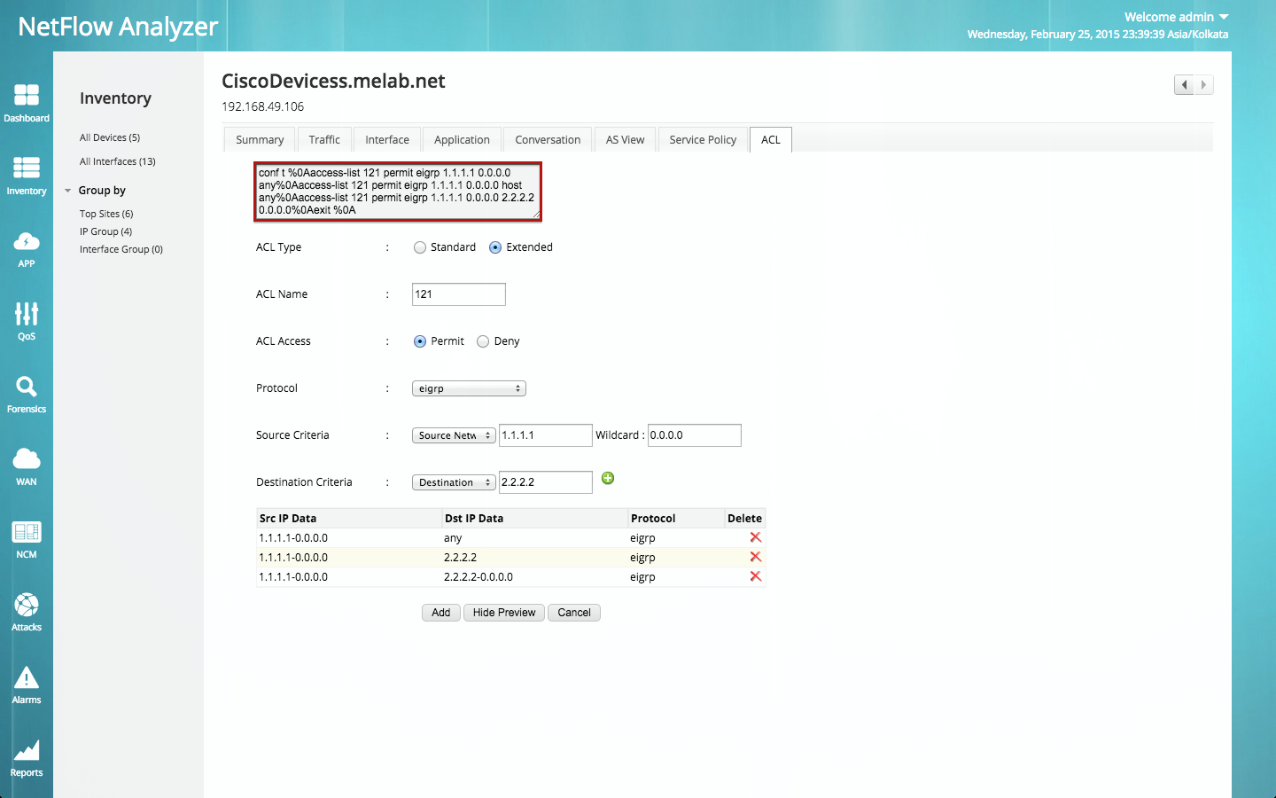Go to previous device arrow
Screen dimensions: 1276x798
[1184, 85]
